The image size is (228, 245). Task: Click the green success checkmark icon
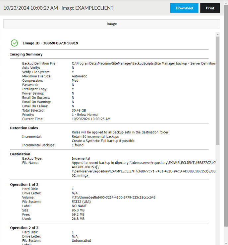pyautogui.click(x=15, y=43)
